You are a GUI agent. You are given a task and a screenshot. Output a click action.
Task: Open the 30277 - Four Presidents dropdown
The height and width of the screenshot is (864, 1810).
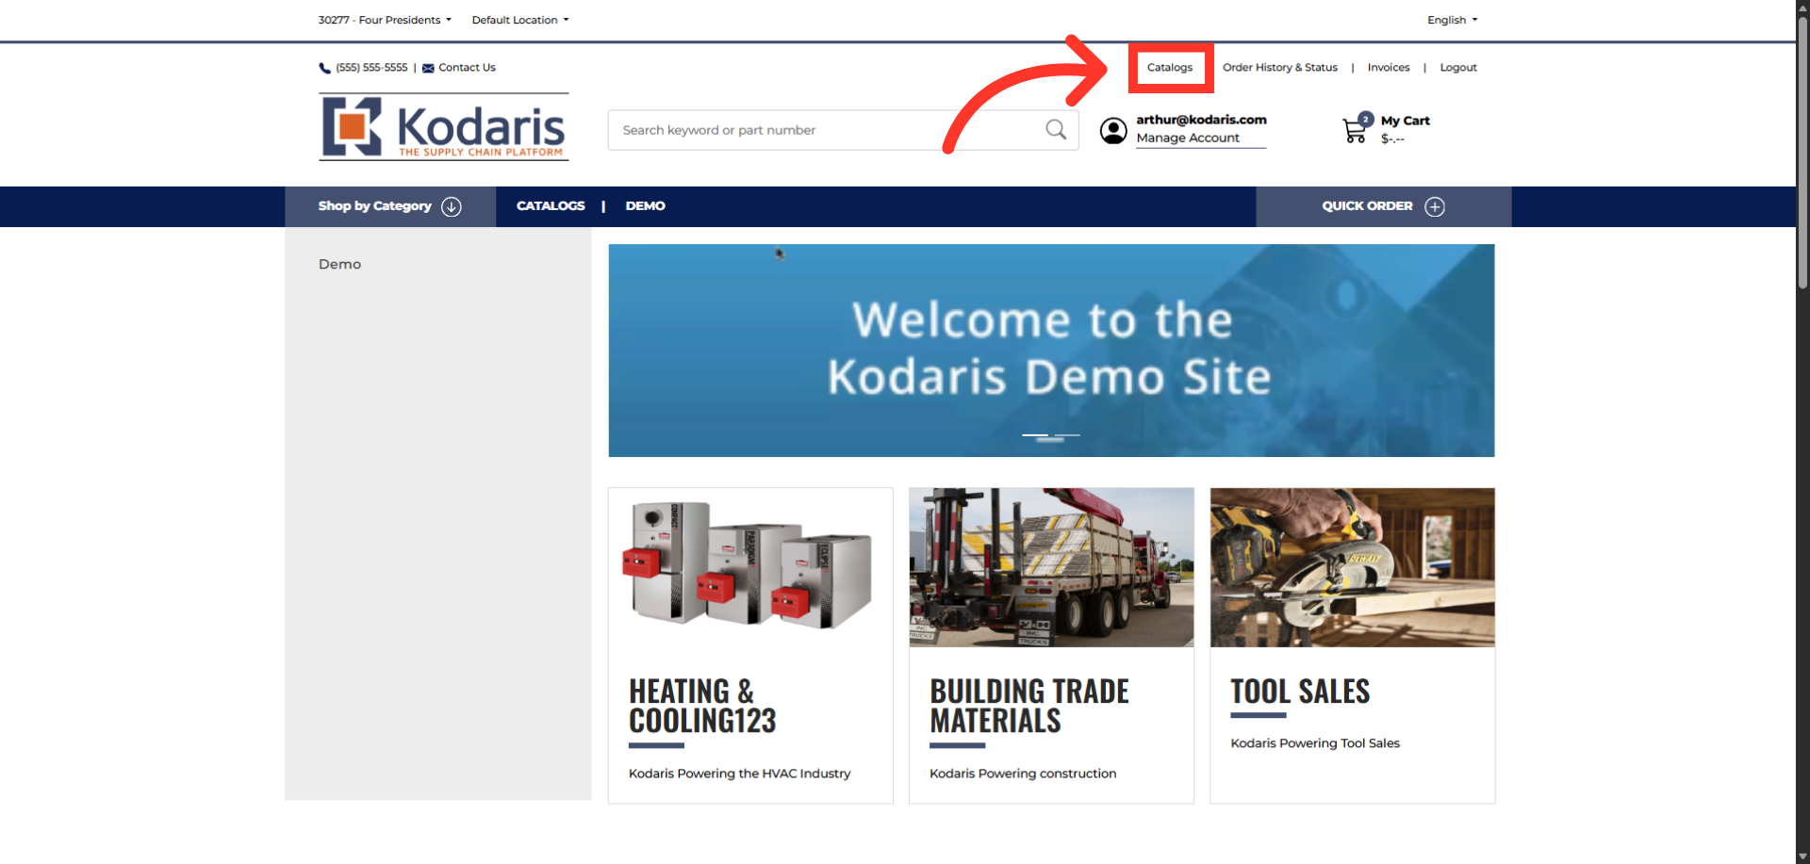[x=385, y=20]
